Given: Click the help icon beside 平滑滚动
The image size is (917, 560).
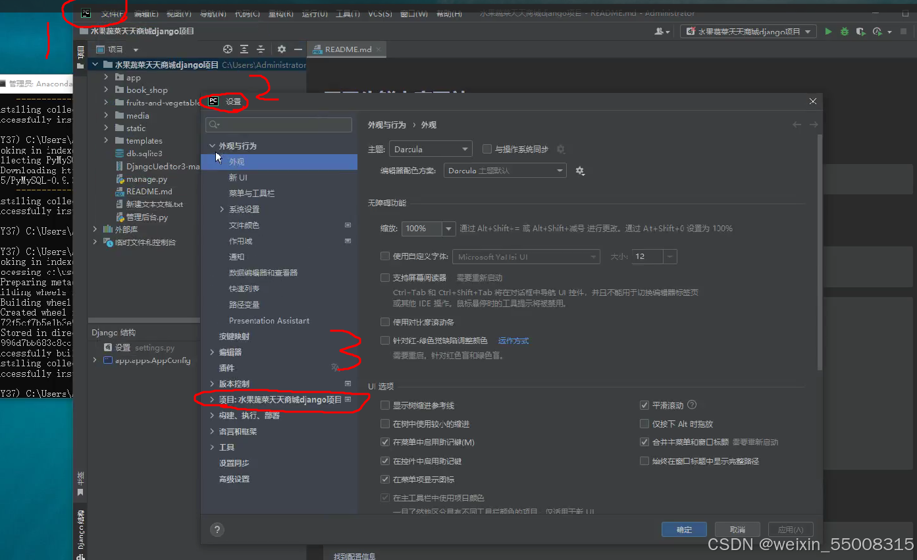Looking at the screenshot, I should 692,405.
